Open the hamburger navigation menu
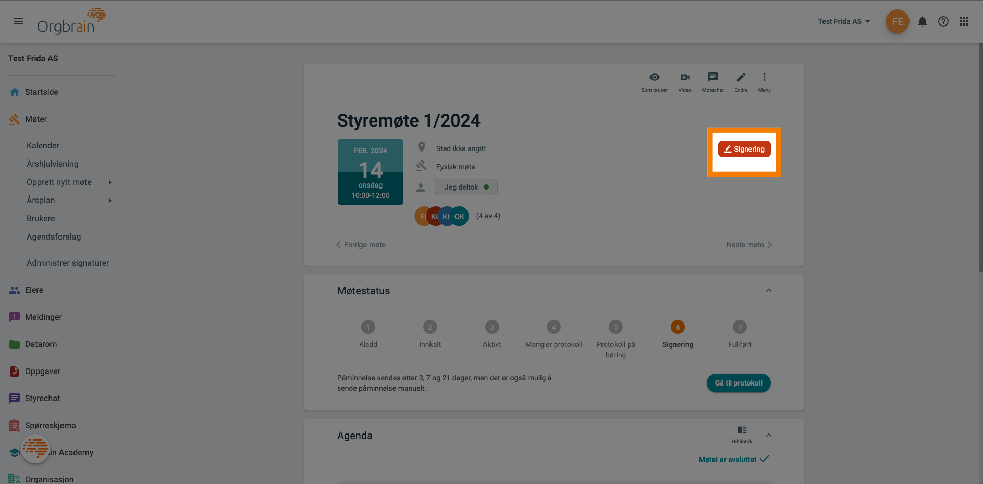983x484 pixels. [x=19, y=21]
